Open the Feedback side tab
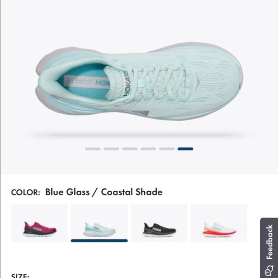The height and width of the screenshot is (278, 278). [269, 248]
